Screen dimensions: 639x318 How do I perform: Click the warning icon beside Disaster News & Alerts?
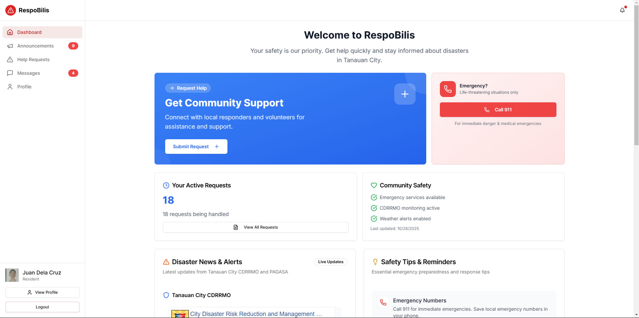pos(166,262)
